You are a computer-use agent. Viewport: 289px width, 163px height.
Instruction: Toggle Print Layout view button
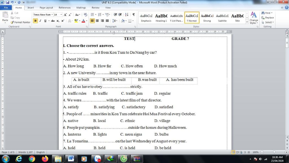[233, 152]
